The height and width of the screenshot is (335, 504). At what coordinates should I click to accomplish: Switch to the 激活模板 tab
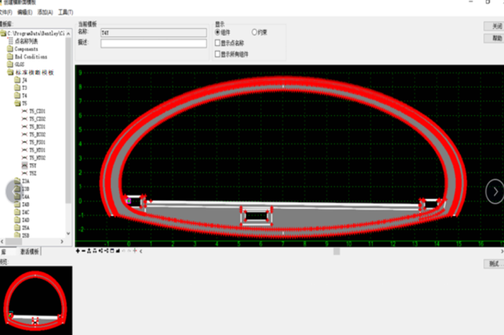(31, 251)
